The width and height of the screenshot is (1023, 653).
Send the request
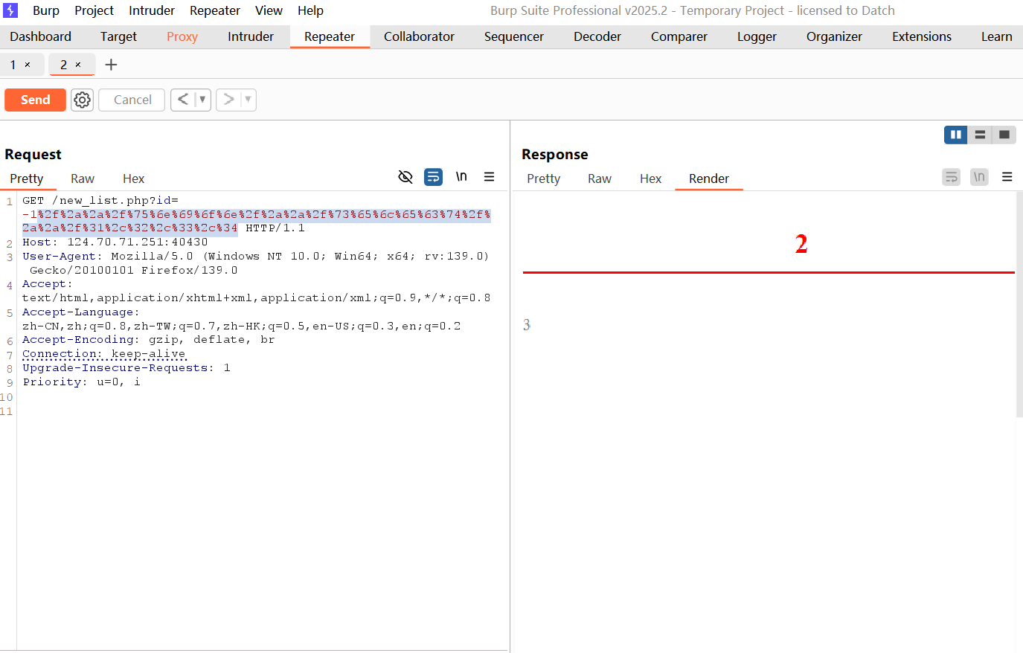click(35, 100)
